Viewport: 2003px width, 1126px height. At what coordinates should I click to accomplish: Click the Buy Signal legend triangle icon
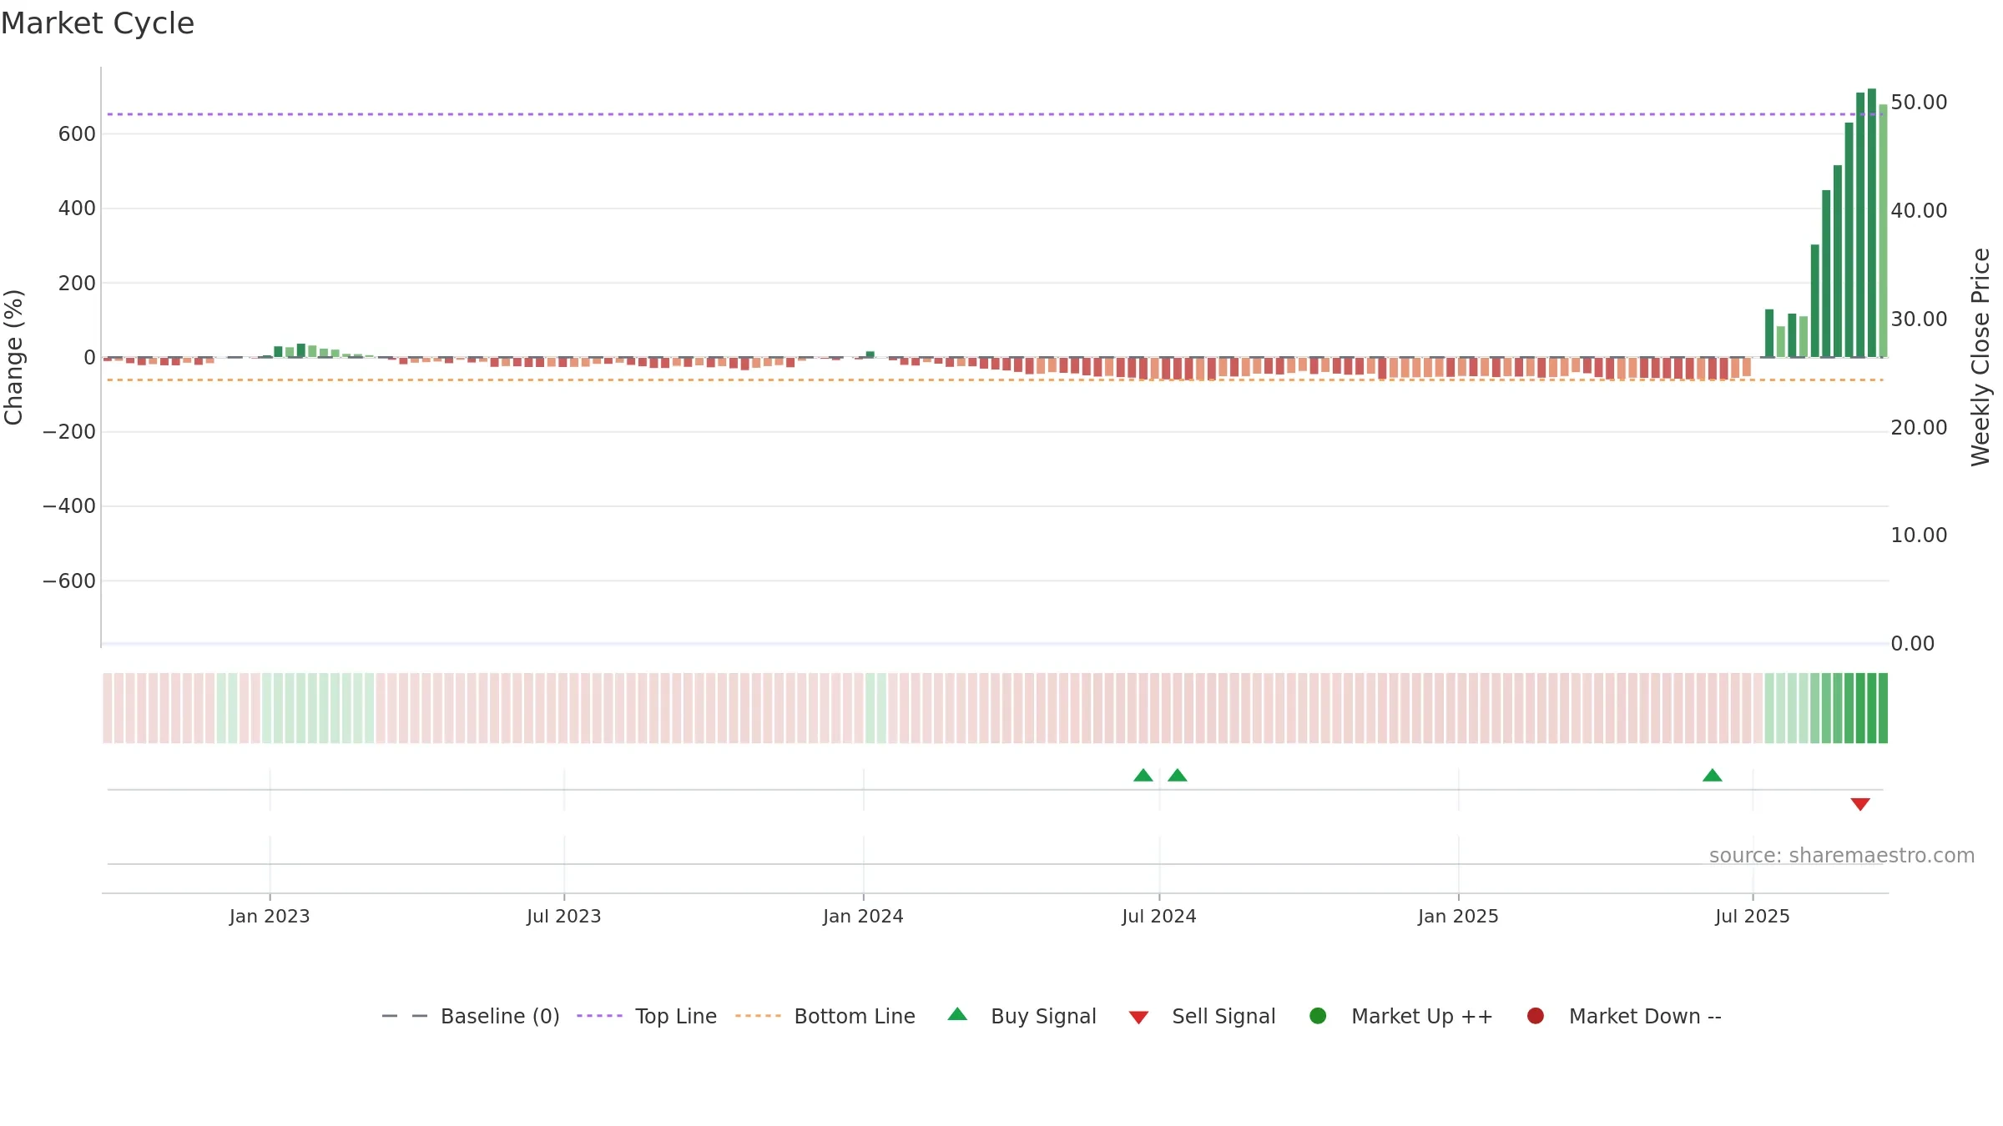(x=957, y=1014)
